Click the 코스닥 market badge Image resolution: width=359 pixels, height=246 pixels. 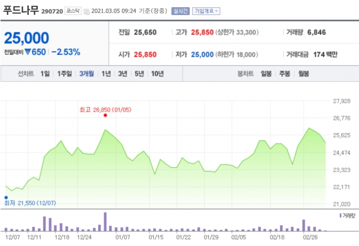[x=73, y=11]
